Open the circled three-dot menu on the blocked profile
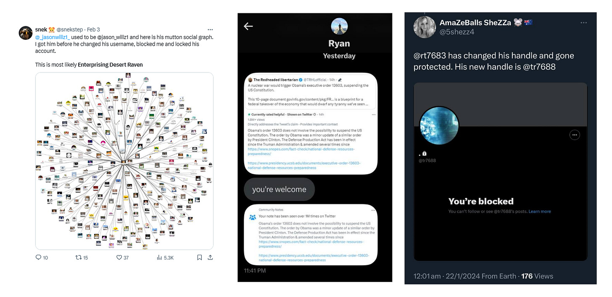Screen dimensions: 612x297 pyautogui.click(x=575, y=135)
